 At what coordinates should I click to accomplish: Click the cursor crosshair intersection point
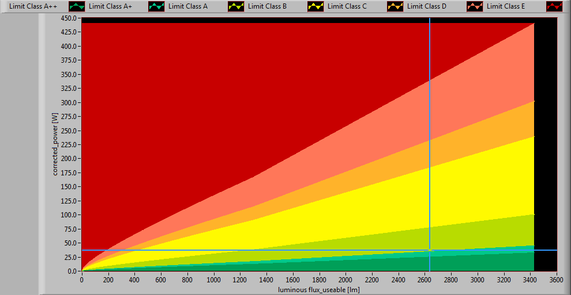click(x=430, y=250)
